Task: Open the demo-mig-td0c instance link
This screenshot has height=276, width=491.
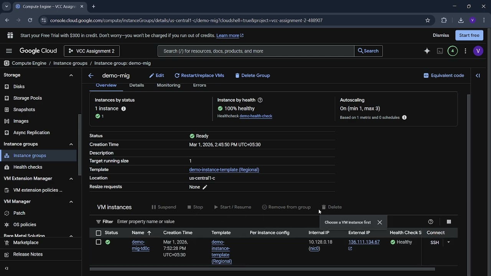Action: point(141,245)
